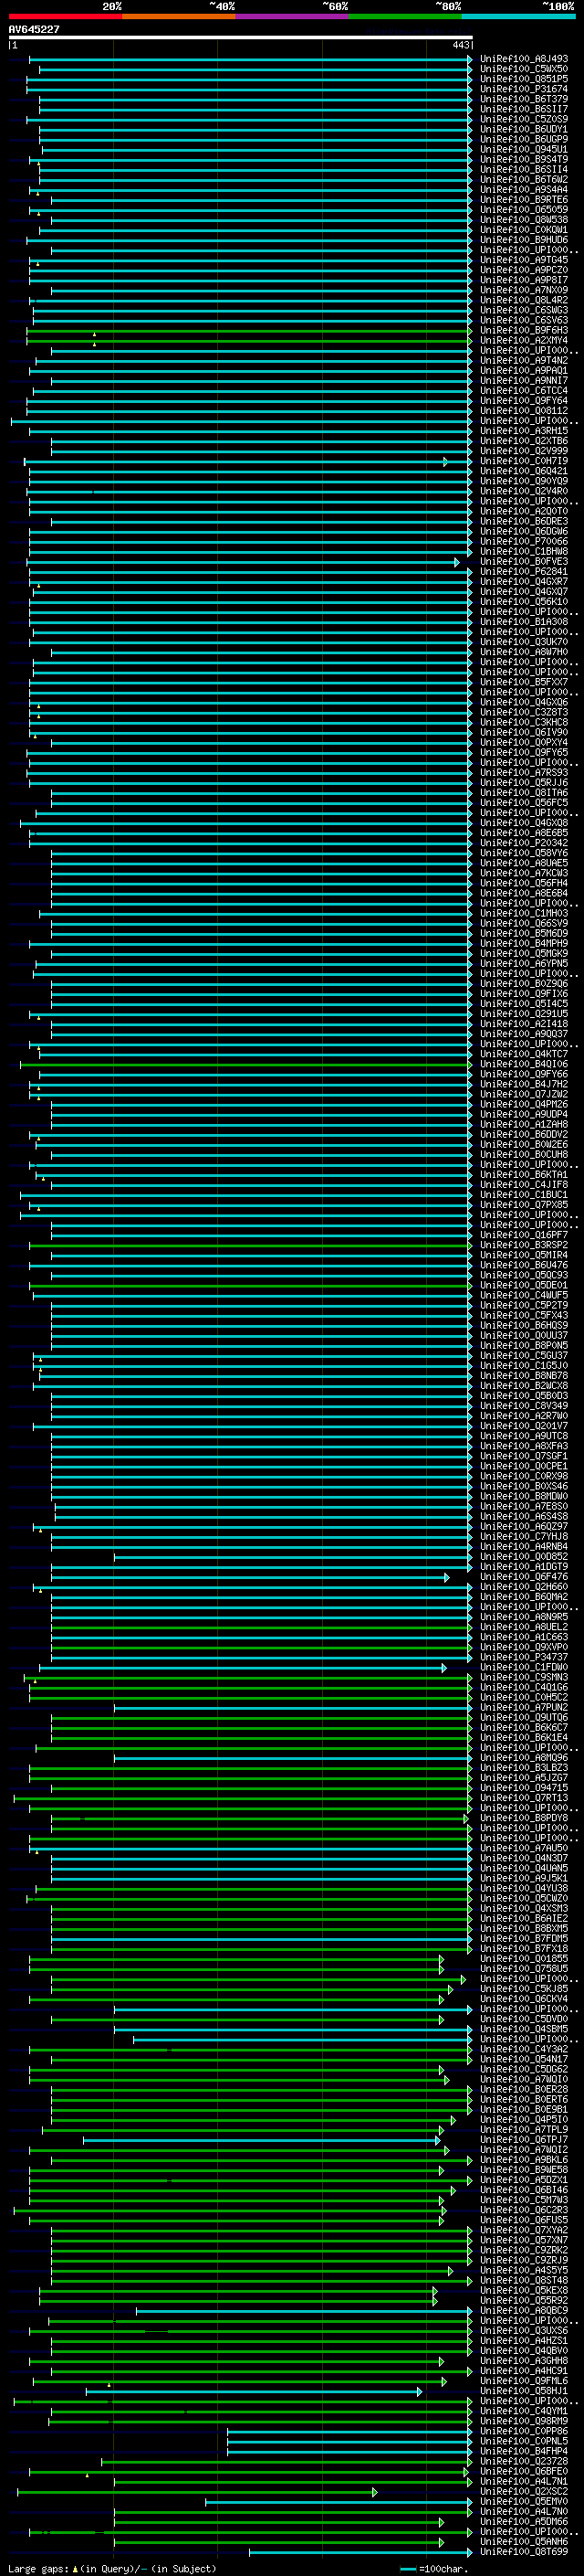Select the UniRef100_B8P0N5 label
This screenshot has height=2576, width=584.
point(523,1346)
